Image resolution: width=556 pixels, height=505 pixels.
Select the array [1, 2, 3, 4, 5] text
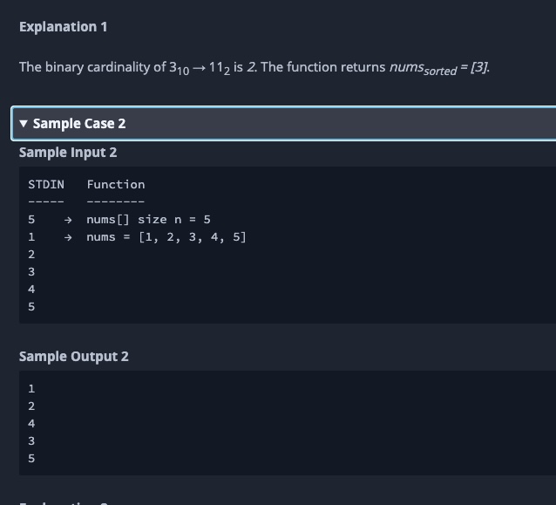193,237
